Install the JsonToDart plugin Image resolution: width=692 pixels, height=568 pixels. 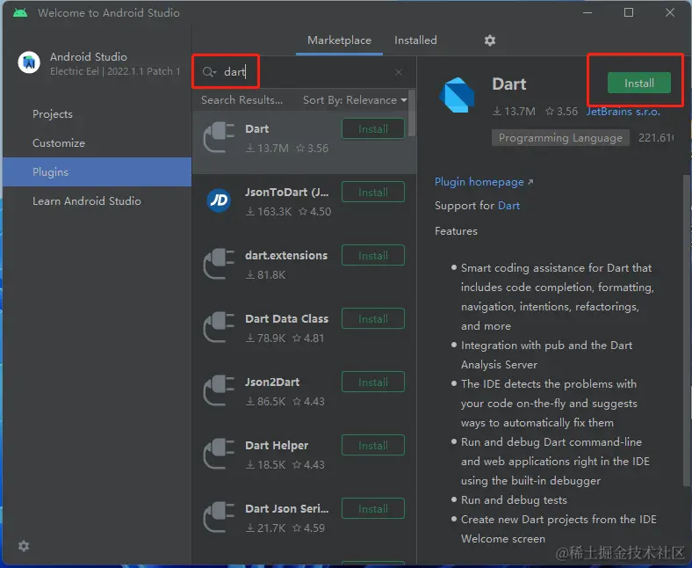pyautogui.click(x=373, y=193)
